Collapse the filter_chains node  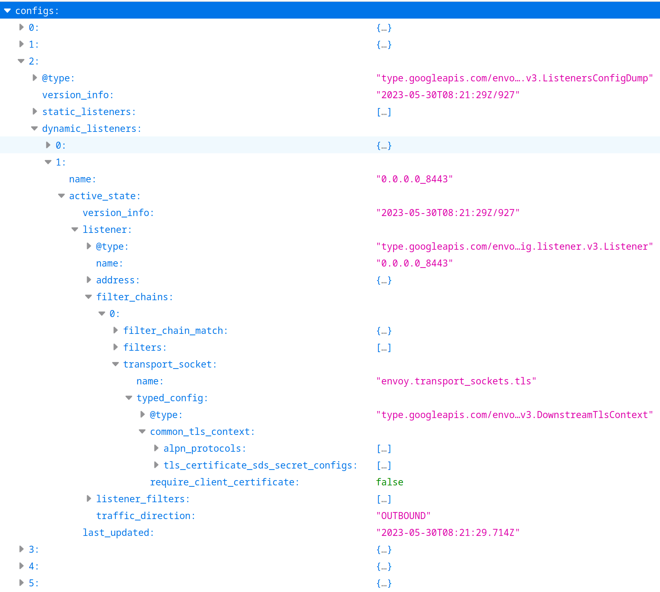pos(88,296)
